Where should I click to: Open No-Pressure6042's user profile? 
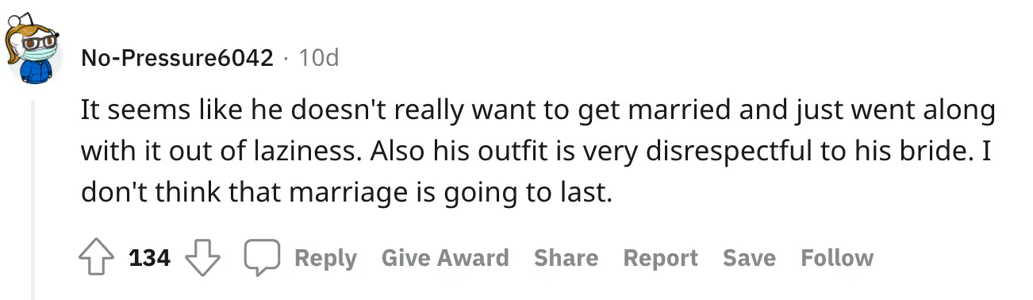click(177, 58)
